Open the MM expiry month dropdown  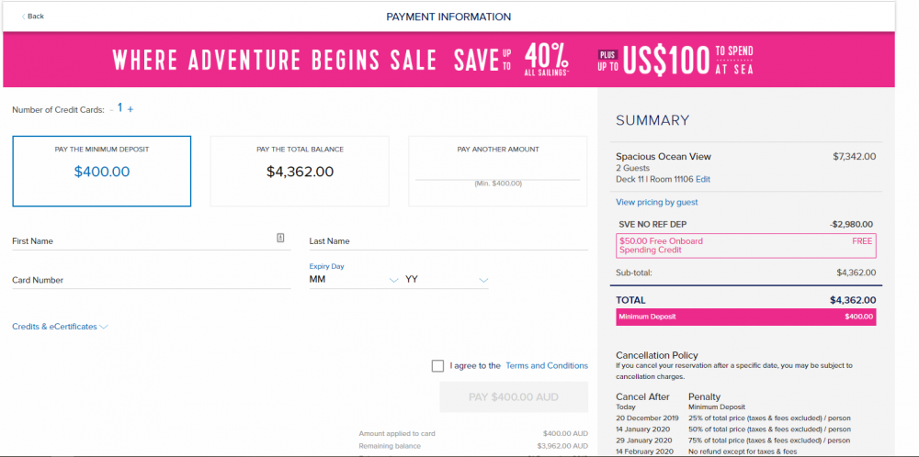354,280
